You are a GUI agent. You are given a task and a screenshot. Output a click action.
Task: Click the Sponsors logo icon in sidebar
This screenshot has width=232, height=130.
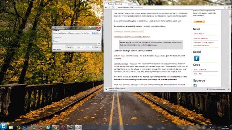pyautogui.click(x=195, y=85)
